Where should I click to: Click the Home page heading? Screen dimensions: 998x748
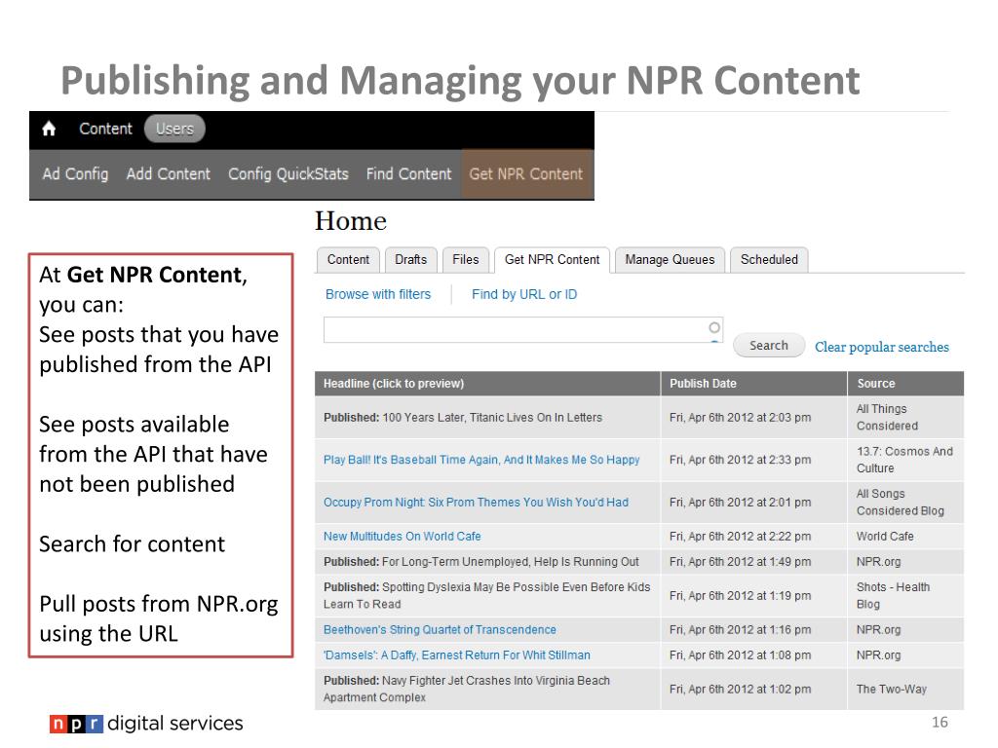351,221
